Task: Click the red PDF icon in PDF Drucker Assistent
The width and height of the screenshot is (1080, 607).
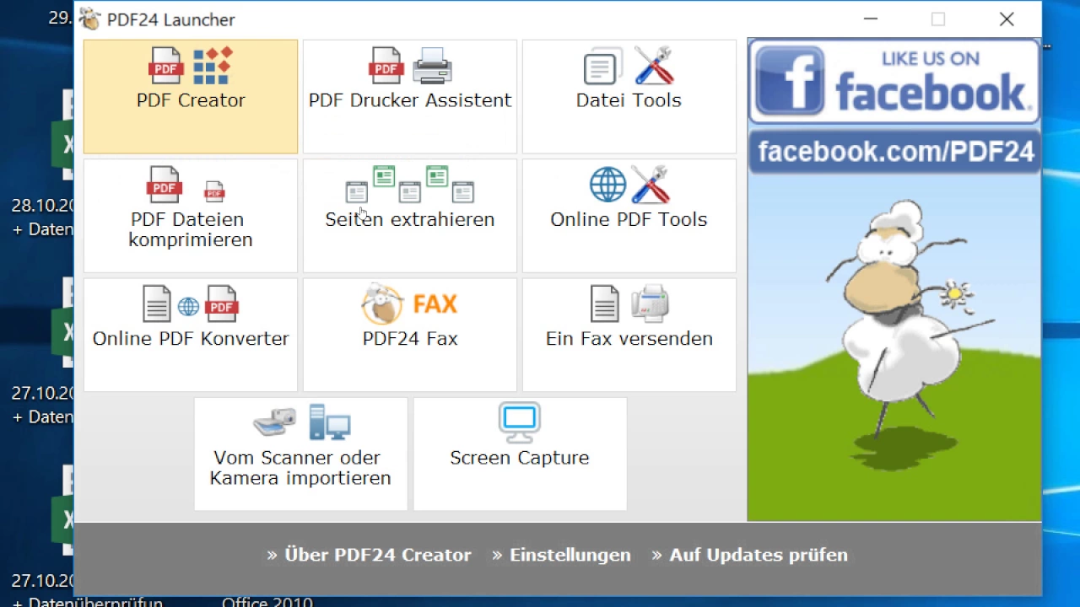Action: coord(386,66)
